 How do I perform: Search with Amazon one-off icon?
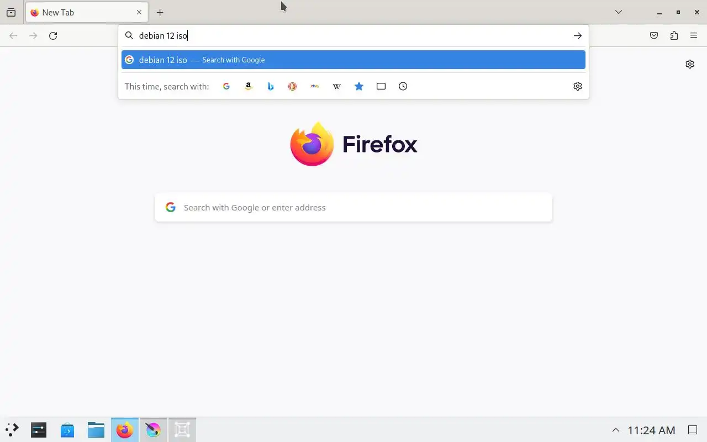[x=249, y=86]
